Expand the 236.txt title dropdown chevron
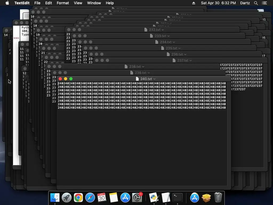273x205 pixels. 185,54
